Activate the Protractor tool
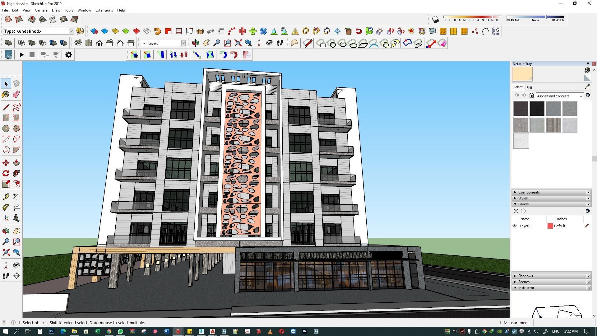The image size is (597, 336). pyautogui.click(x=6, y=207)
